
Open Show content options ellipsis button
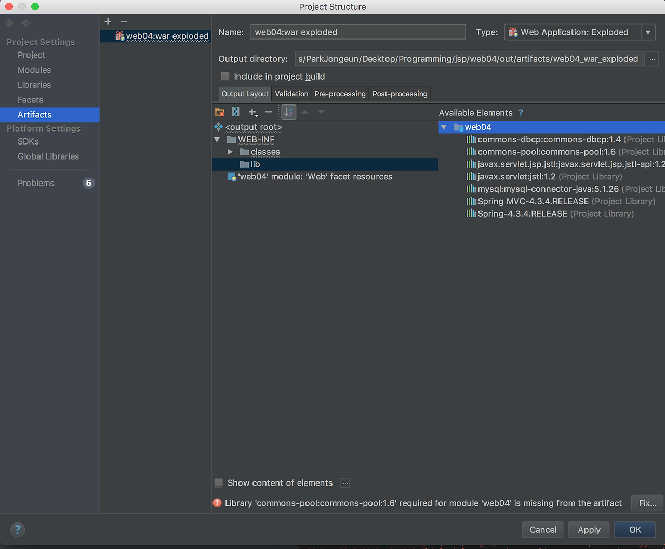point(345,483)
